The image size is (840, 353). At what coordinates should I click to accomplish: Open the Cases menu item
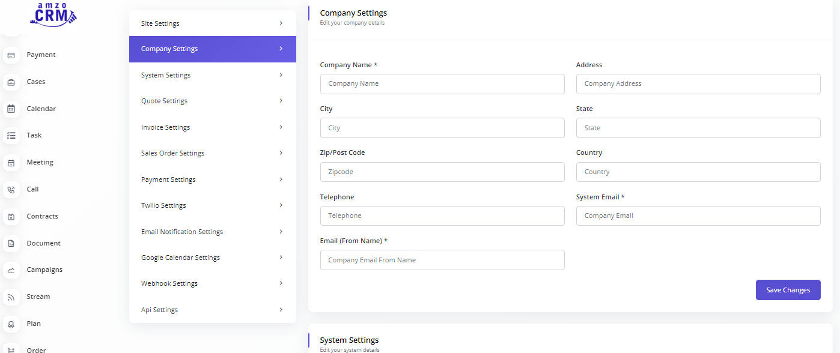(x=36, y=82)
